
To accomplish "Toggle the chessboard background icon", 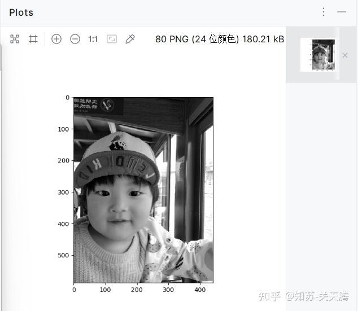I will (15, 39).
